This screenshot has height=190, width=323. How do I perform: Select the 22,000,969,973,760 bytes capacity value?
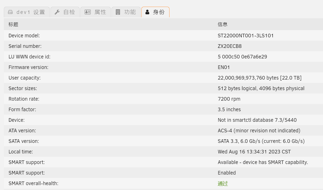tap(260, 78)
